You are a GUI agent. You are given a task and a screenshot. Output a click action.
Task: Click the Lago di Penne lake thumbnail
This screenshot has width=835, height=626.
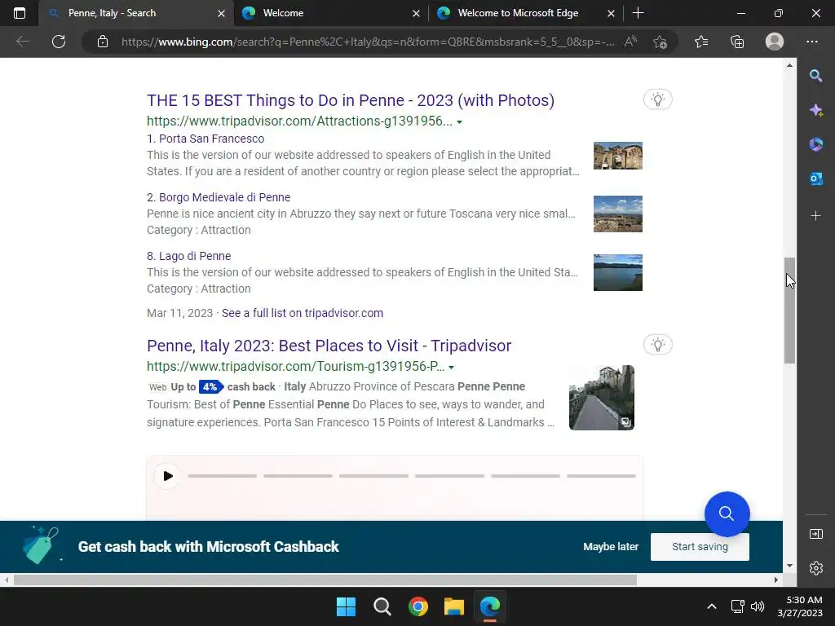618,272
